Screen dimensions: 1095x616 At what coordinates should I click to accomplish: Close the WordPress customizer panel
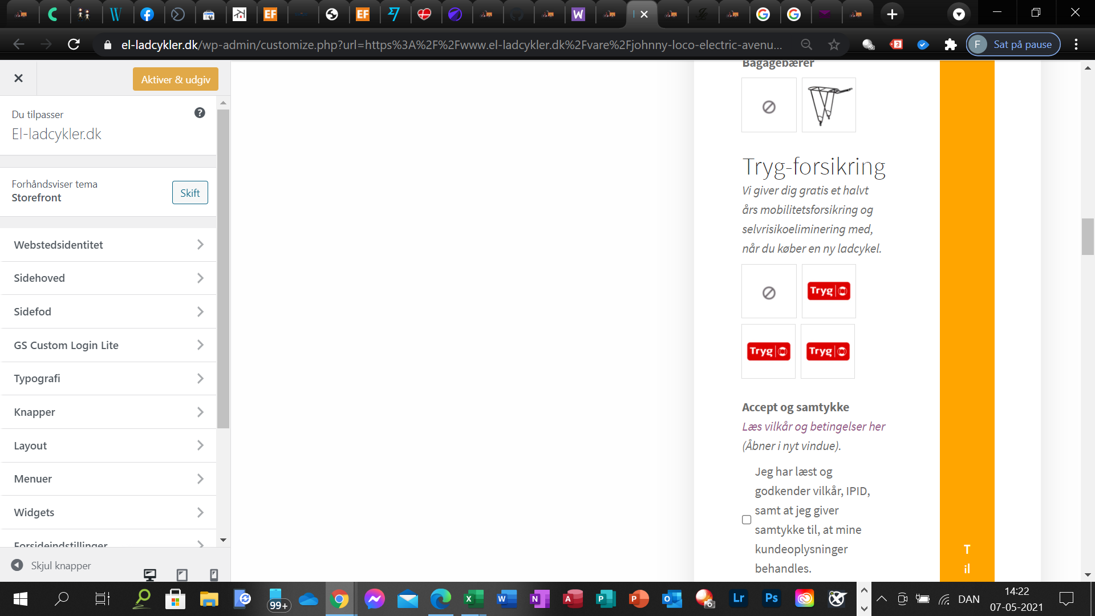click(x=18, y=79)
